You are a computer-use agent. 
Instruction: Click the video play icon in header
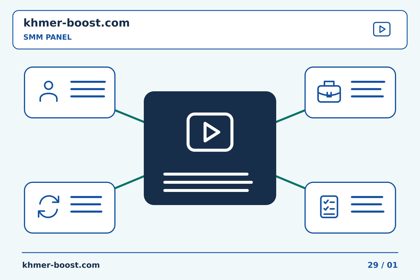pos(382,29)
